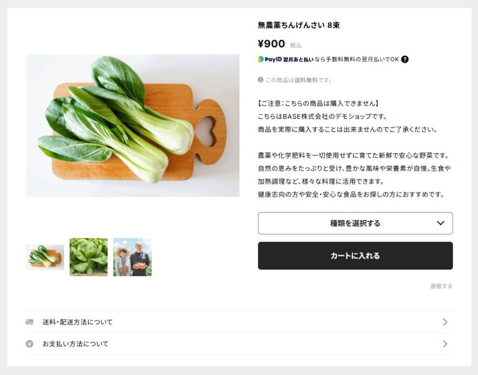Click the PayID 翌月あと払い text link
The width and height of the screenshot is (478, 375).
(288, 59)
